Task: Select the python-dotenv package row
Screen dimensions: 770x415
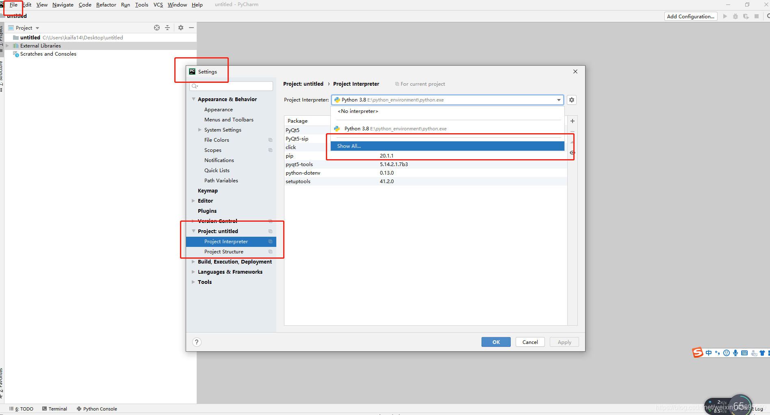Action: click(x=425, y=173)
